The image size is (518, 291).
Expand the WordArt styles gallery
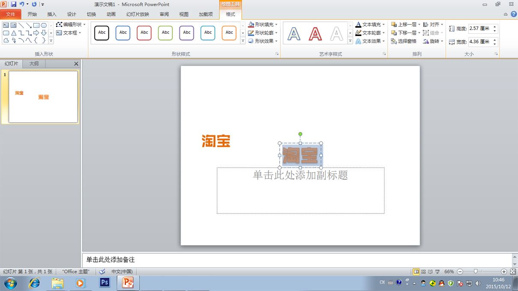tap(350, 41)
